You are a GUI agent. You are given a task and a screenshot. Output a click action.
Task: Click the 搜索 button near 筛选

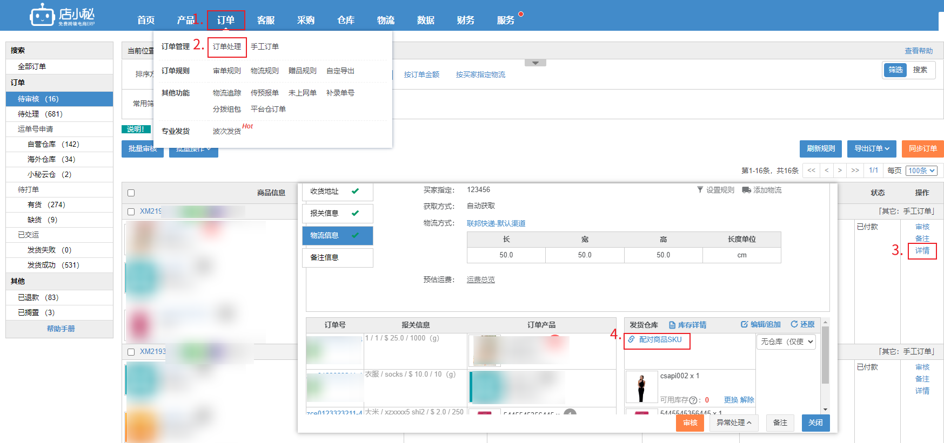point(920,70)
